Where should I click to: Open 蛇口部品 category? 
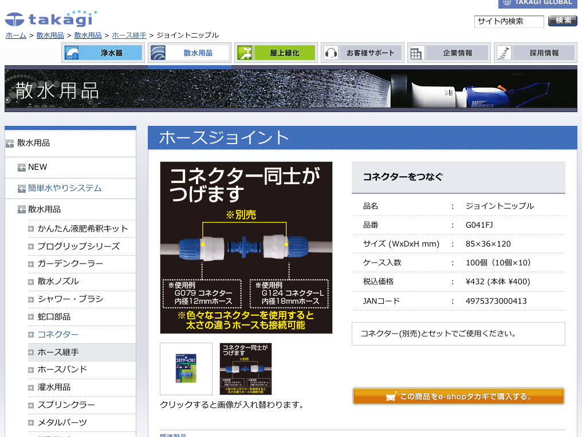coord(54,317)
